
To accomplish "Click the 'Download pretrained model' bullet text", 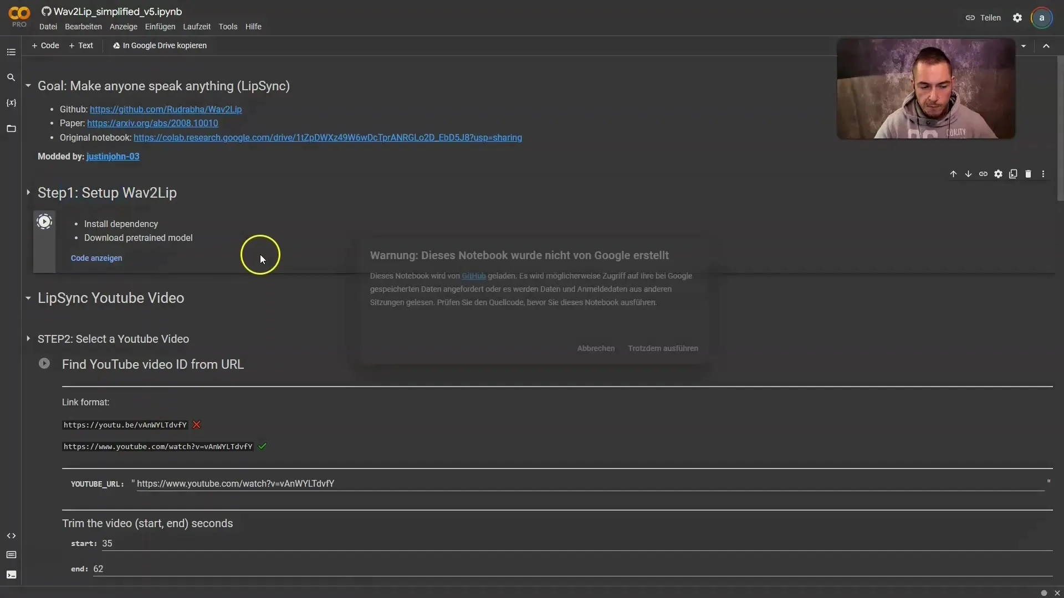I will [139, 238].
